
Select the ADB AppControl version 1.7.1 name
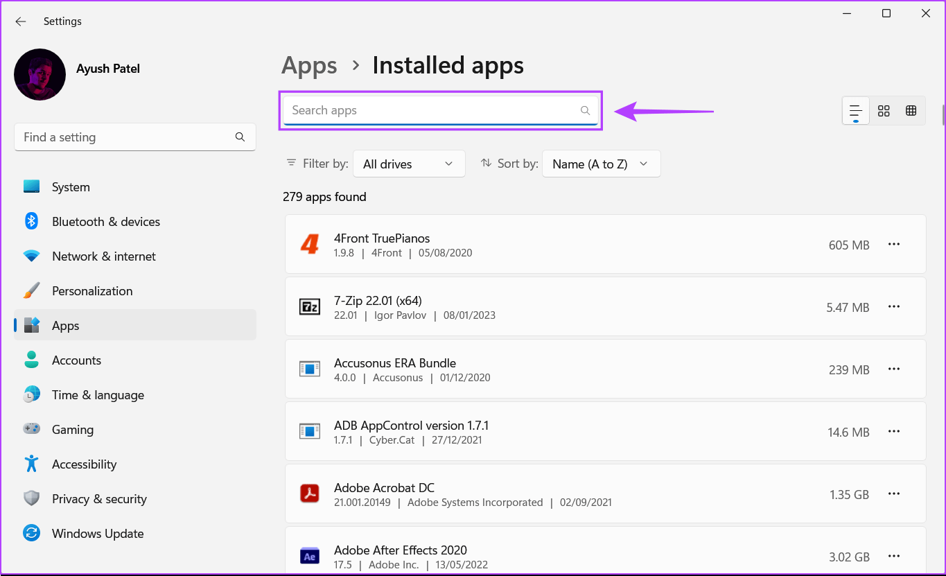click(x=411, y=426)
